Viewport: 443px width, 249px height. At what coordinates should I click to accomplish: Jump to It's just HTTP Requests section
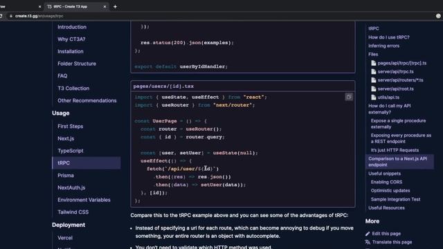[x=395, y=150]
